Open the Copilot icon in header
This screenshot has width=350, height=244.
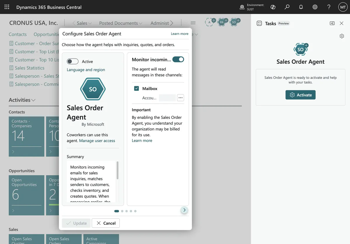coord(273,7)
